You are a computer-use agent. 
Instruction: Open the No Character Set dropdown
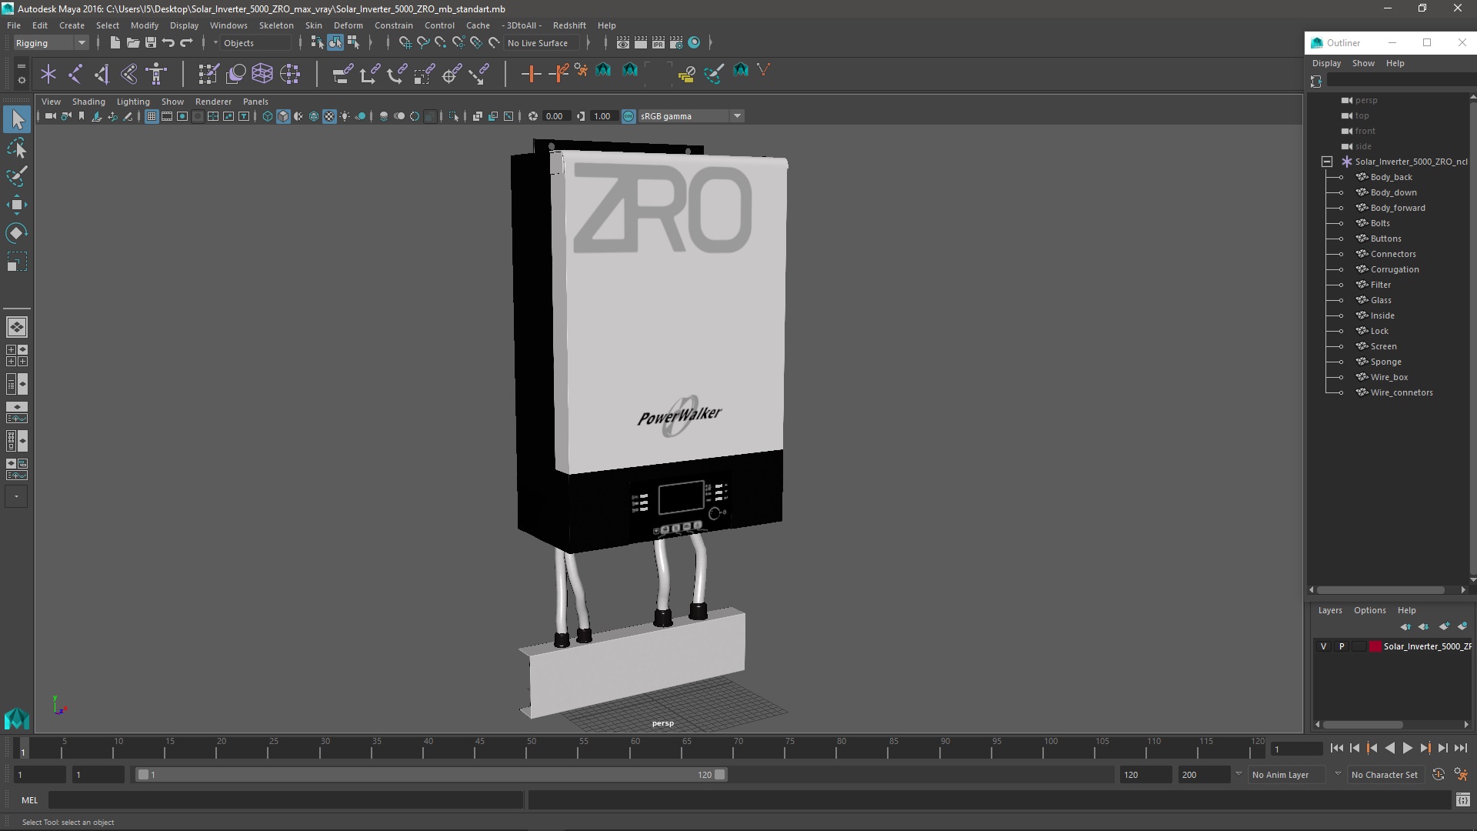pyautogui.click(x=1387, y=775)
